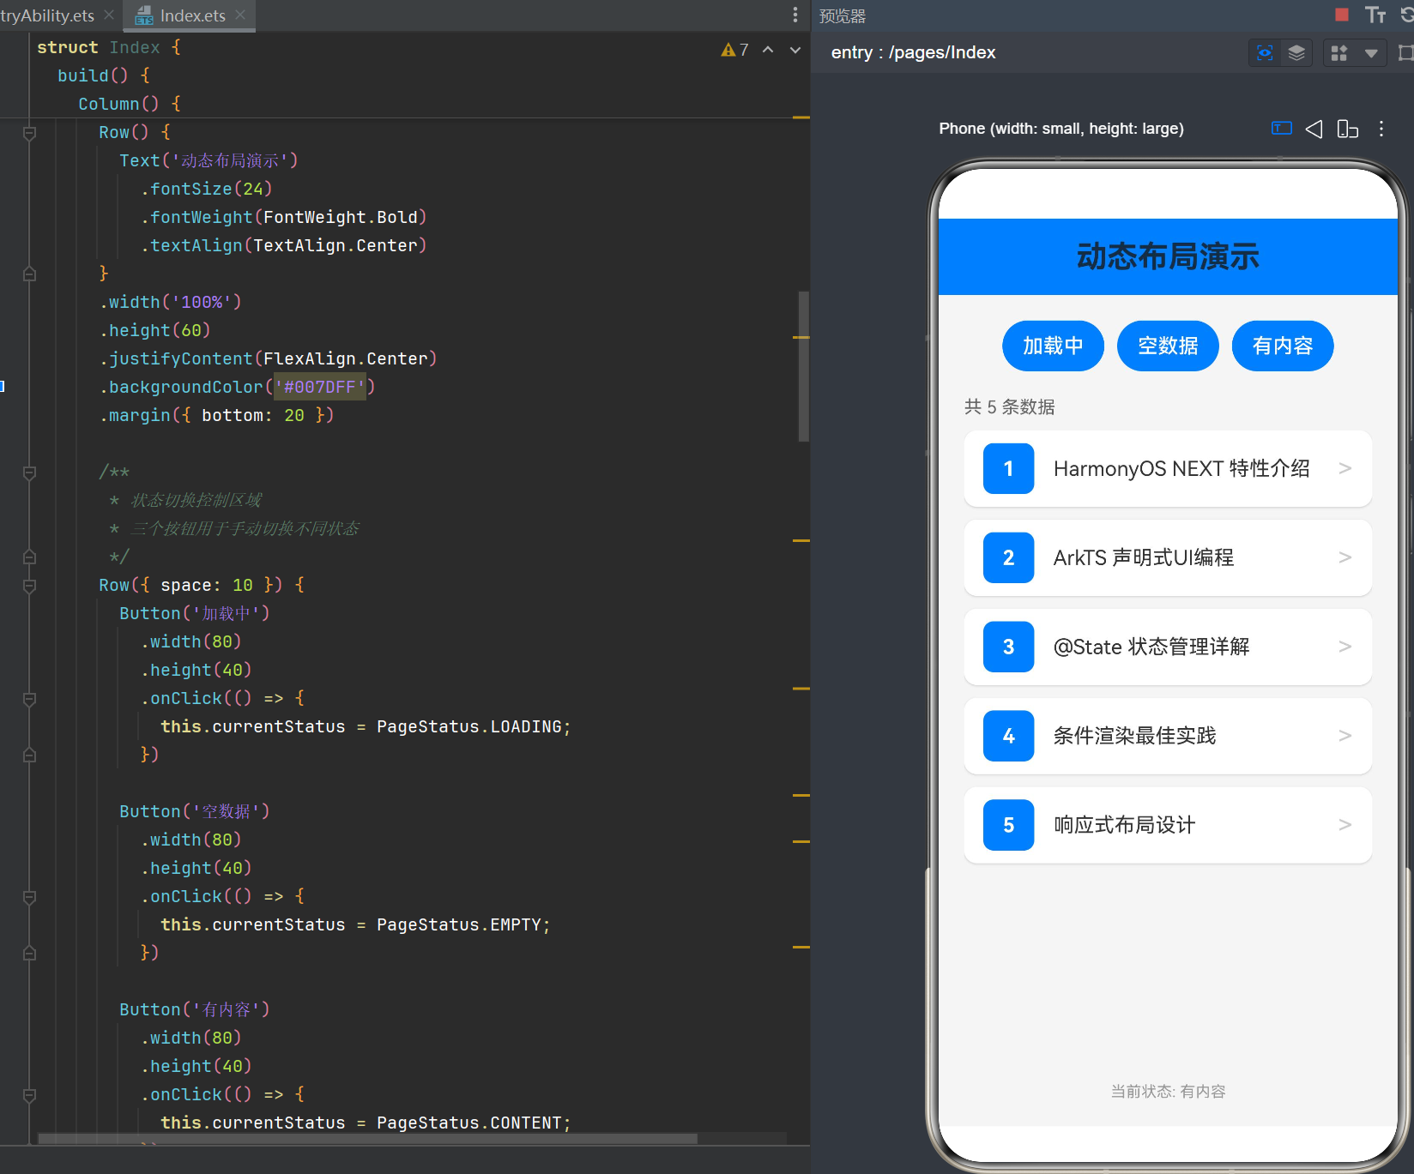
Task: Open the component layers view icon
Action: coord(1296,53)
